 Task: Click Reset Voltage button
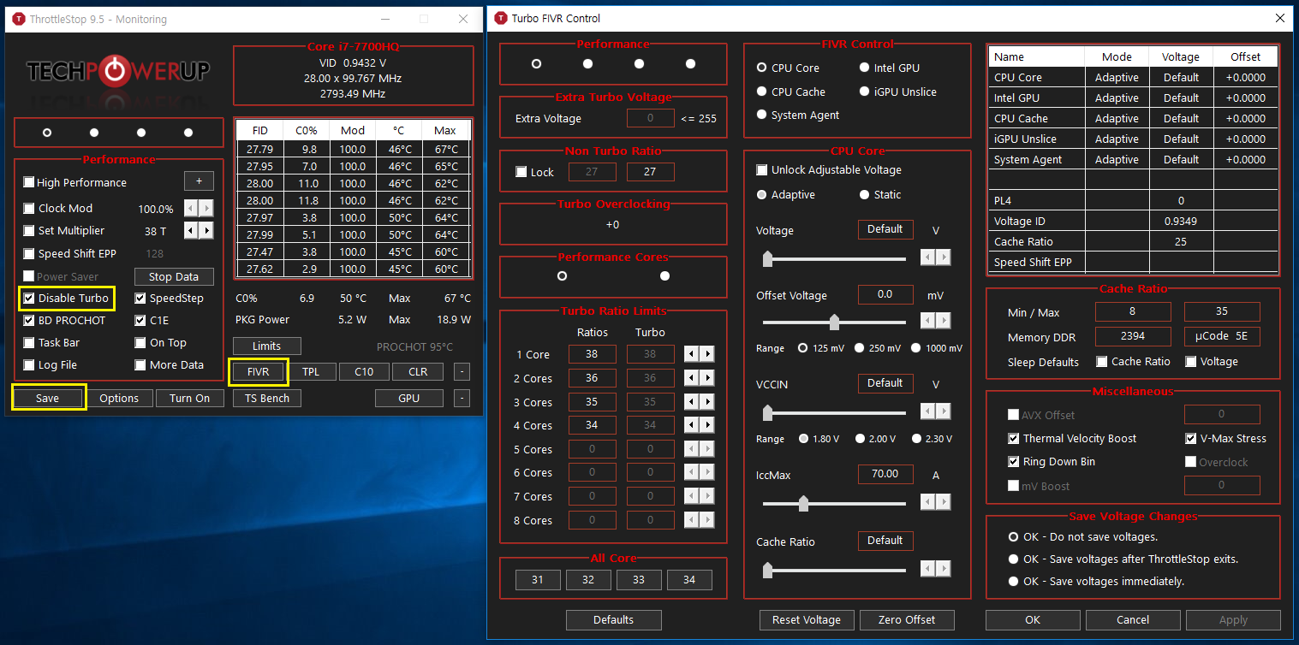tap(807, 619)
